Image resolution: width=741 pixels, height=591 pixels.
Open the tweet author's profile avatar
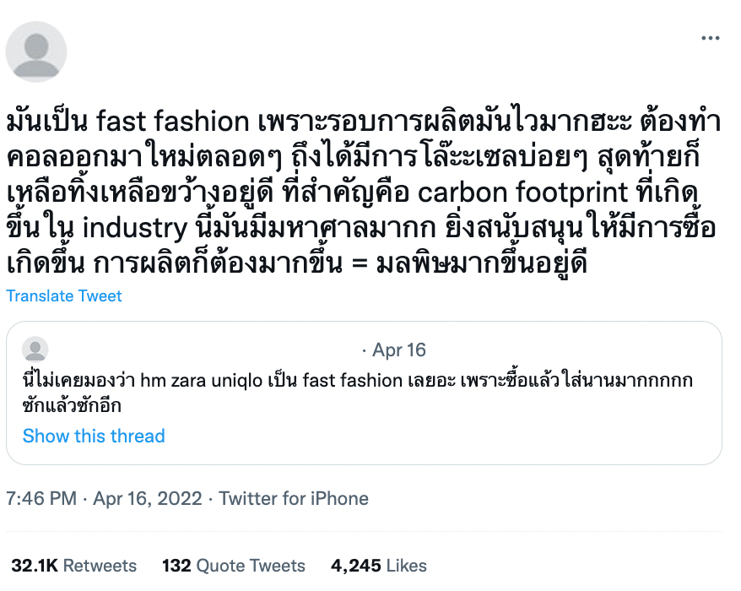click(36, 52)
